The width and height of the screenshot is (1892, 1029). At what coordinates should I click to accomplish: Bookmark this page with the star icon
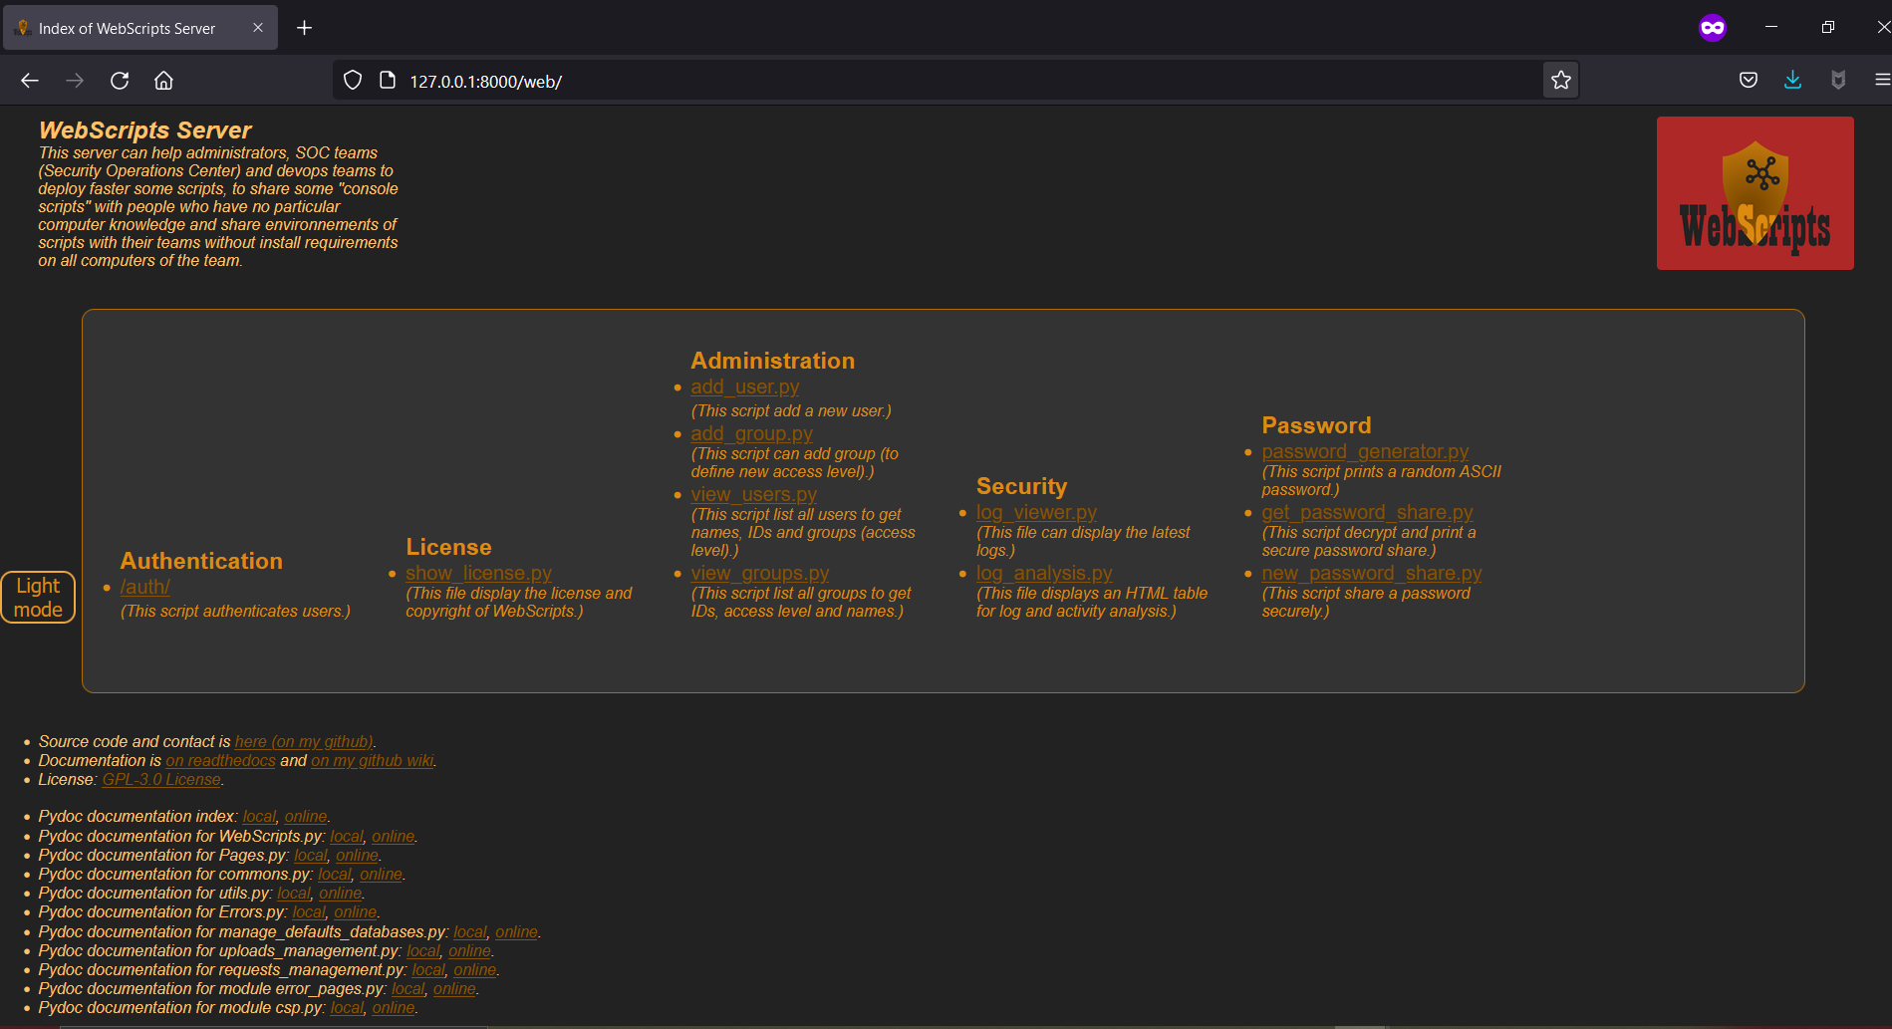tap(1560, 80)
